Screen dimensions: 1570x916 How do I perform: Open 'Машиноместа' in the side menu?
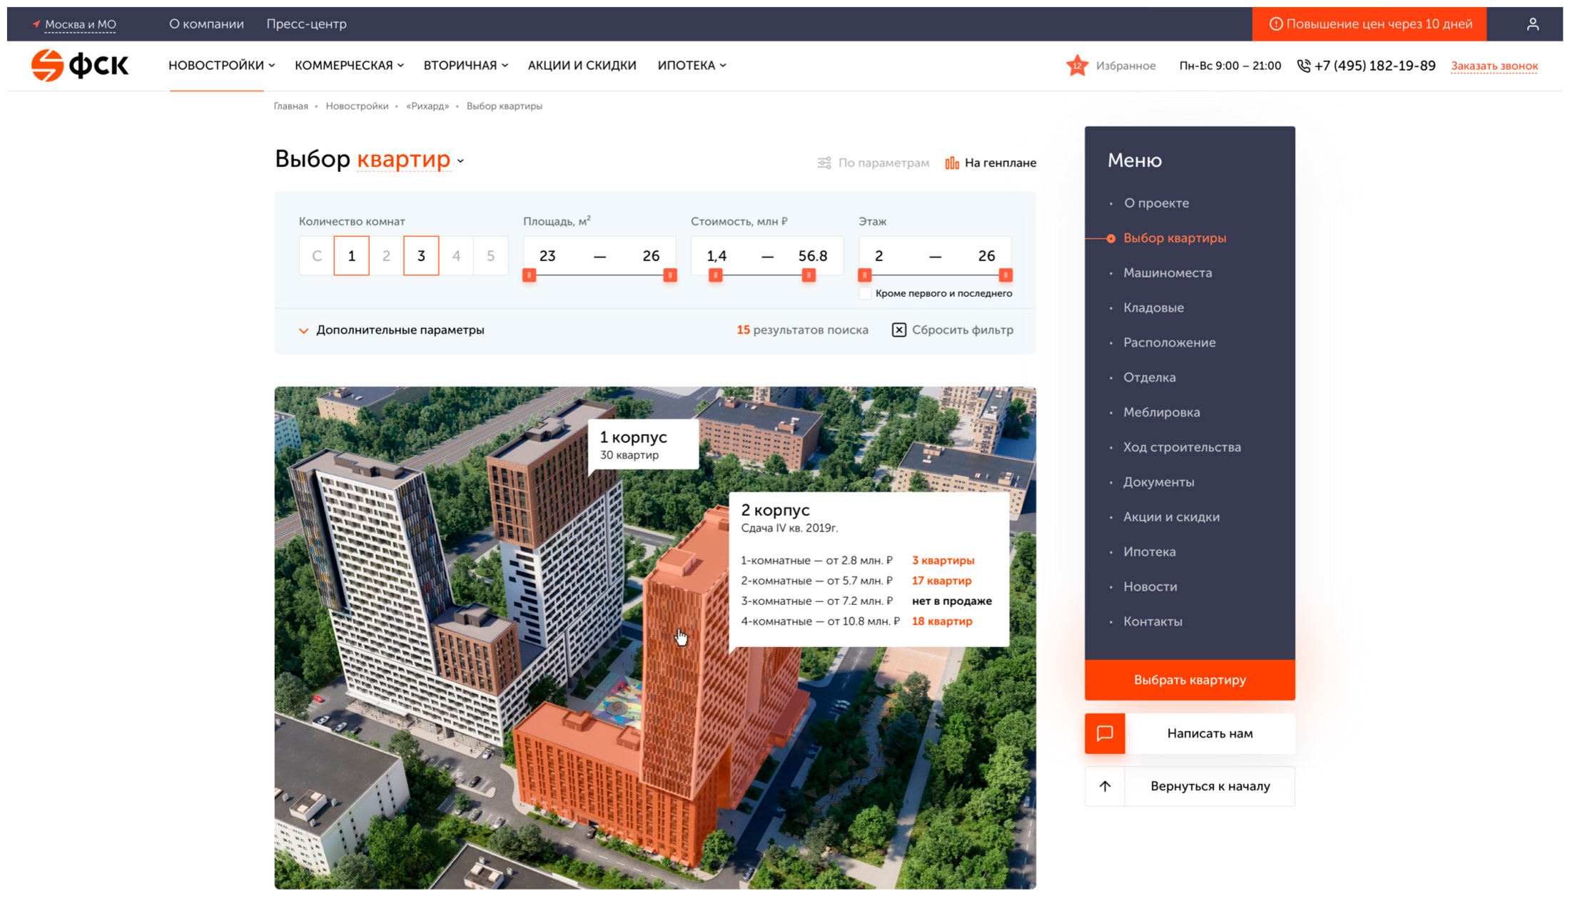click(x=1168, y=273)
